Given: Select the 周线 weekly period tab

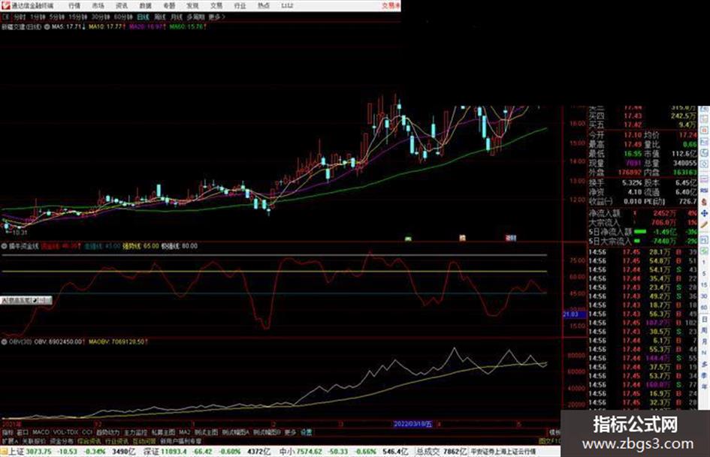Looking at the screenshot, I should tap(160, 17).
